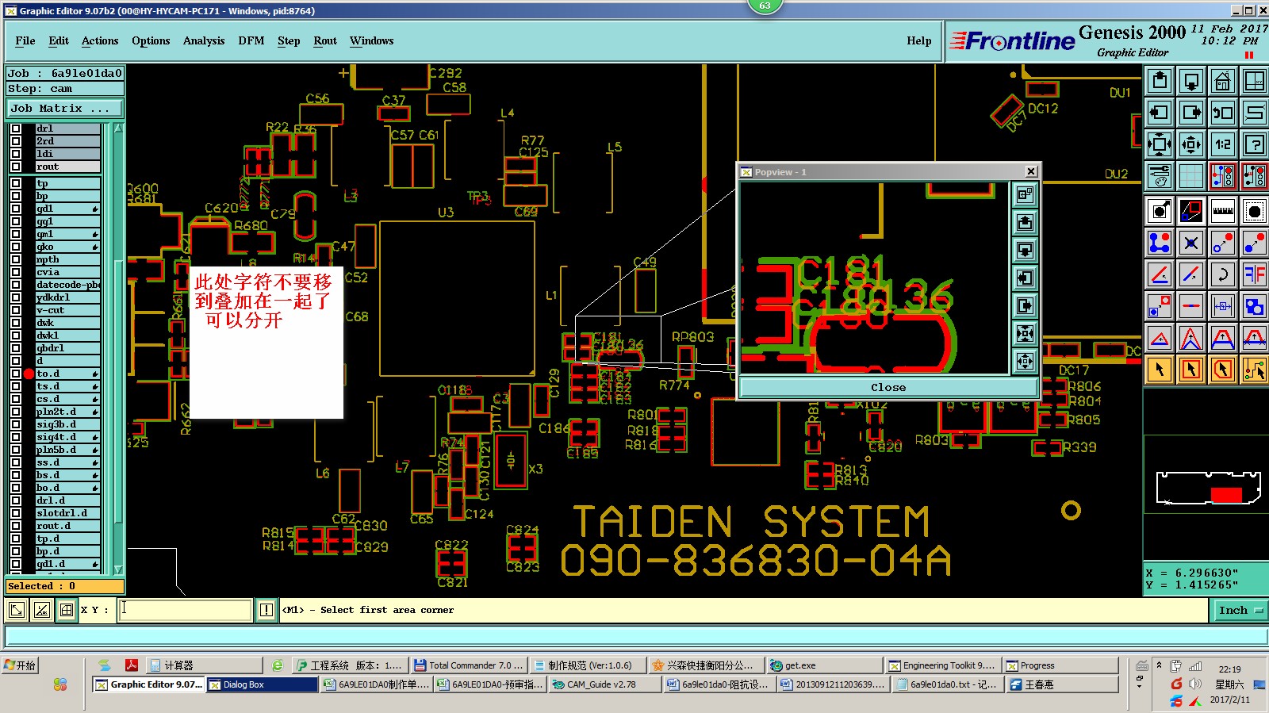Click first snap icon at bottom-left
This screenshot has height=713, width=1269.
[x=16, y=610]
